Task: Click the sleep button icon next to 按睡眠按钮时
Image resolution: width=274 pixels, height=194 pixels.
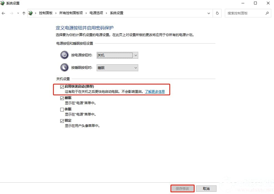Action: 64,67
